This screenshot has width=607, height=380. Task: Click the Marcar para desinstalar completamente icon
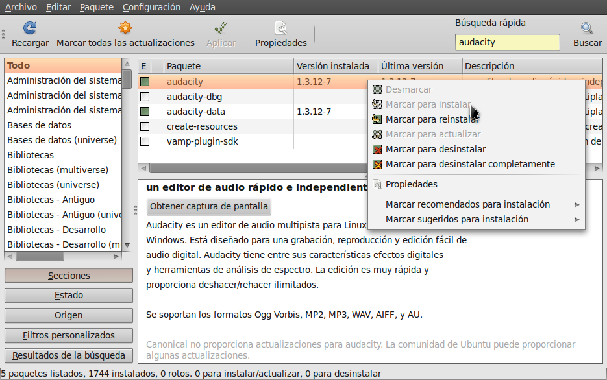coord(377,164)
